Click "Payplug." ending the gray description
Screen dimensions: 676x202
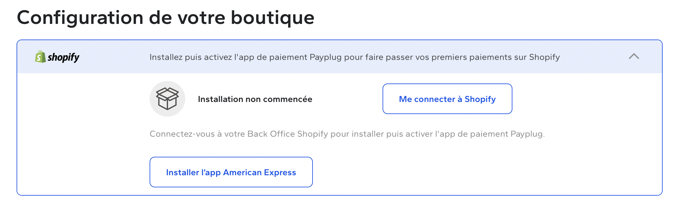(528, 134)
